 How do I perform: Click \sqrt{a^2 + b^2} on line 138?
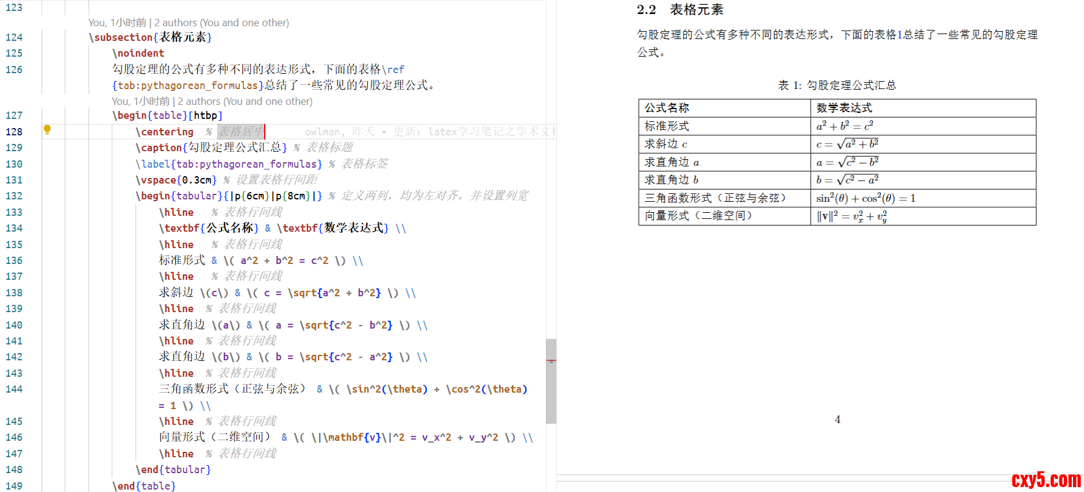(334, 293)
